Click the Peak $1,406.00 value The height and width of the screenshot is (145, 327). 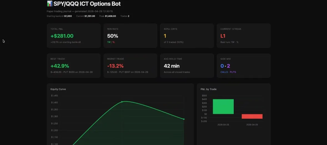coord(110,16)
